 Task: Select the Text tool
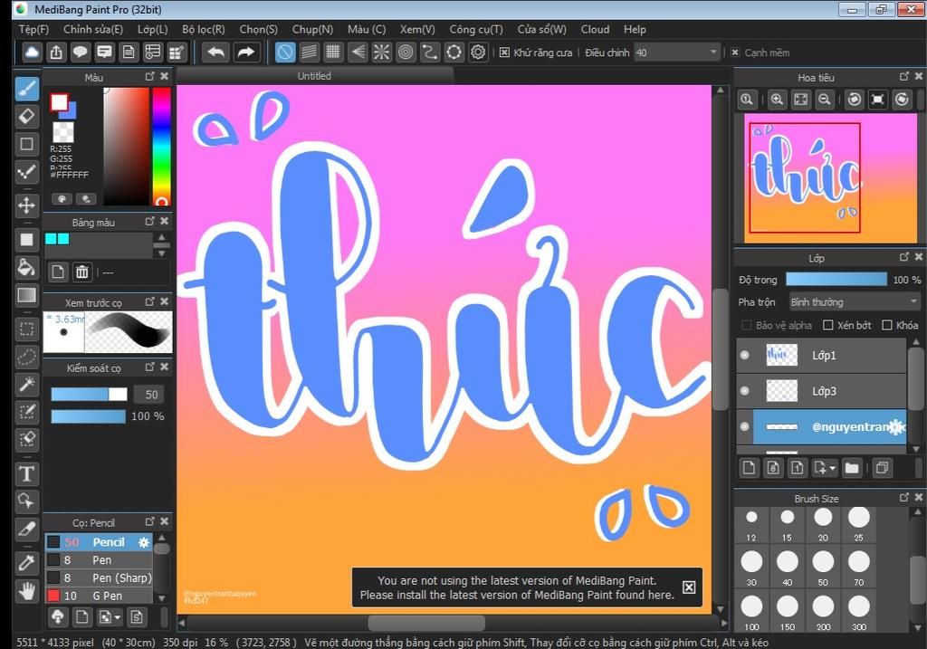(26, 473)
